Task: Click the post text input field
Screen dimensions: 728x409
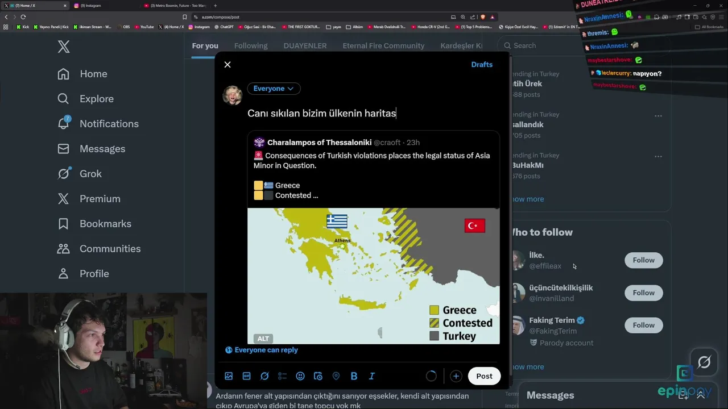Action: (x=373, y=113)
